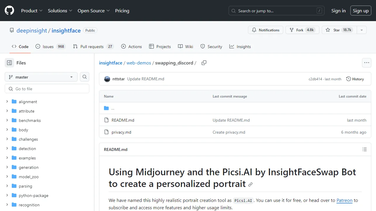The image size is (376, 211).
Task: Open more options ellipsis button
Action: tap(367, 63)
